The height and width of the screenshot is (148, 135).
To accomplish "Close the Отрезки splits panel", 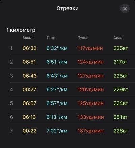I will tap(125, 9).
